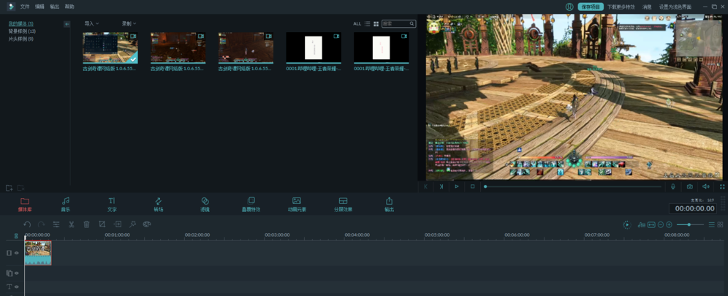The height and width of the screenshot is (296, 728).
Task: Click the trash delete icon in timeline toolbar
Action: [86, 224]
